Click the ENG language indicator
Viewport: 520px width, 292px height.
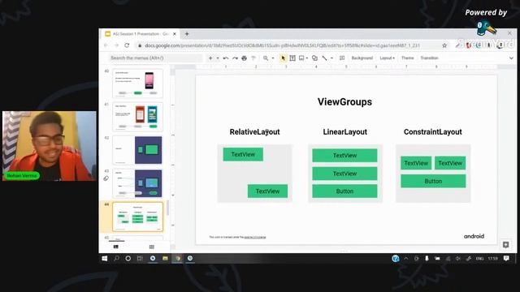click(x=479, y=258)
